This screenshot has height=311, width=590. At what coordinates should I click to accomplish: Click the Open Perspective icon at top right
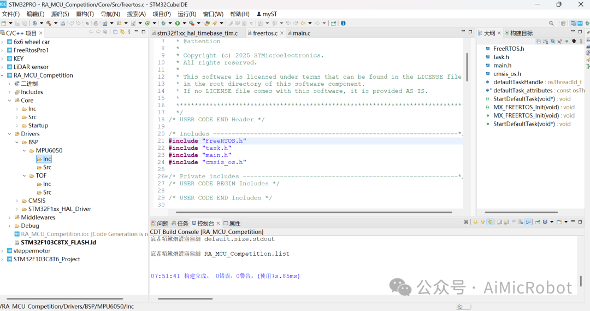563,23
